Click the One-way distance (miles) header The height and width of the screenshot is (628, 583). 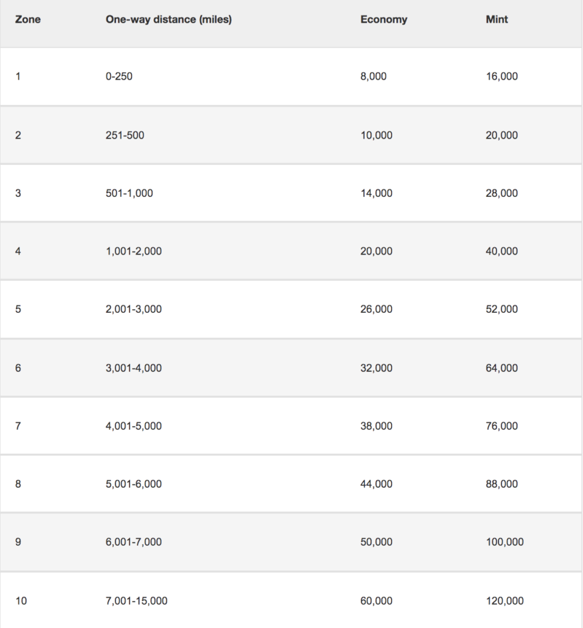pos(168,20)
